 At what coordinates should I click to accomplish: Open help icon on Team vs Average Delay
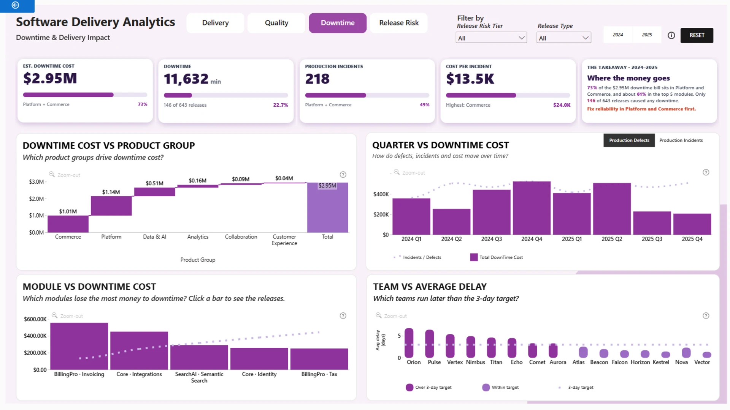(706, 316)
